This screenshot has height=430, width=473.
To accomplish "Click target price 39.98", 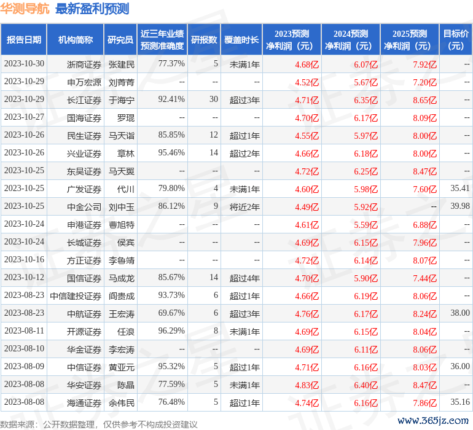I will [460, 206].
